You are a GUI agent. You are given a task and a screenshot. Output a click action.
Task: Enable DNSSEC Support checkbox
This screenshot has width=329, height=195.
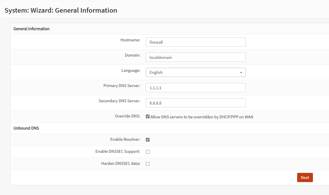(x=148, y=152)
